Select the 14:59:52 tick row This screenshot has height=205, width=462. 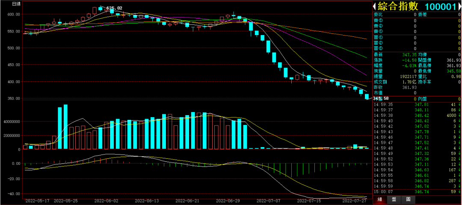pyautogui.click(x=417, y=159)
